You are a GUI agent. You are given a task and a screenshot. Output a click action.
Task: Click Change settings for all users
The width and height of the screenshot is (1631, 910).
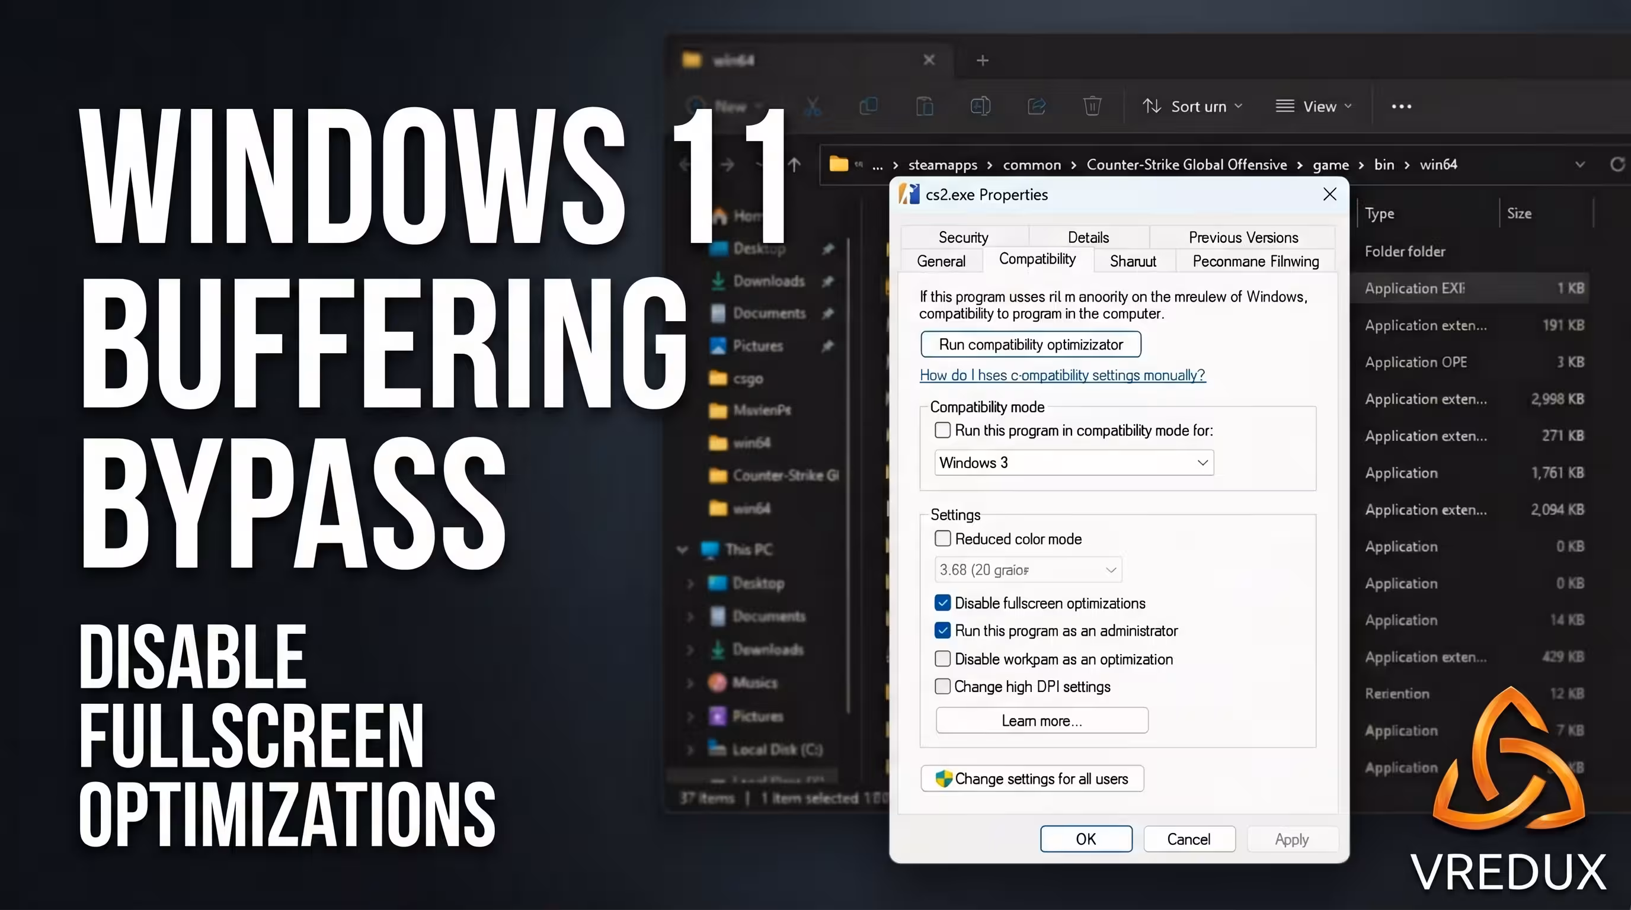(x=1032, y=778)
